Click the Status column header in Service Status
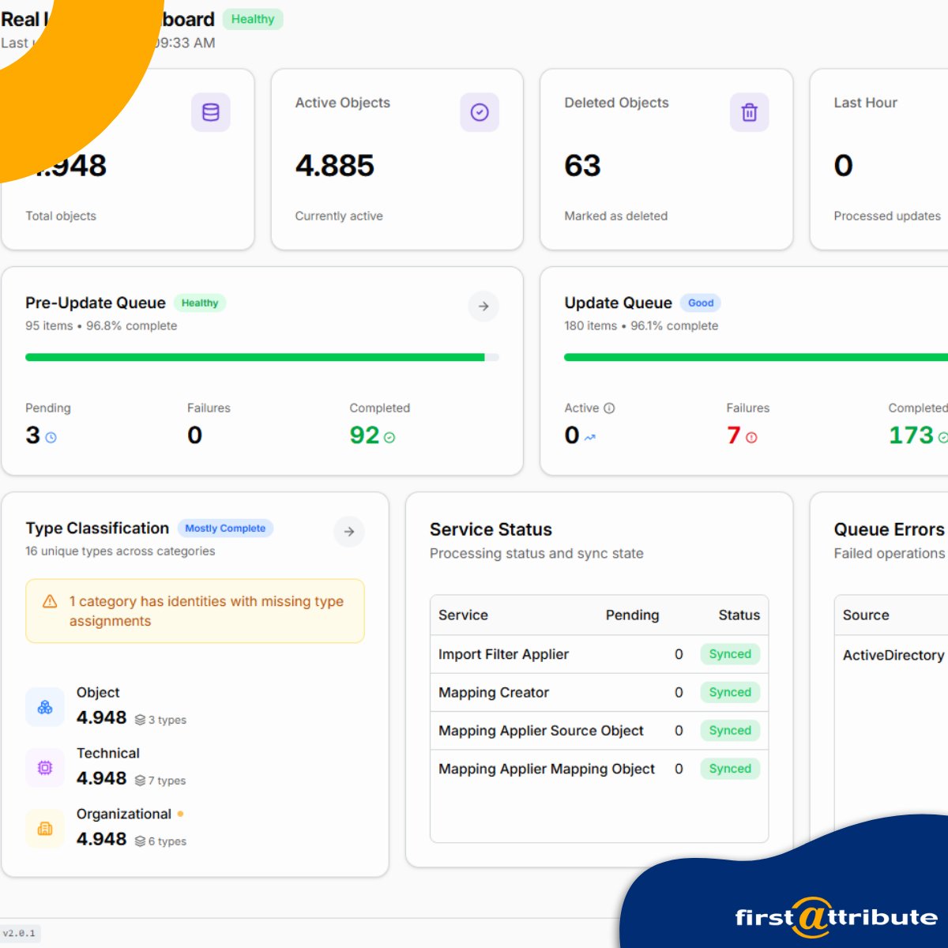The height and width of the screenshot is (948, 948). (739, 615)
